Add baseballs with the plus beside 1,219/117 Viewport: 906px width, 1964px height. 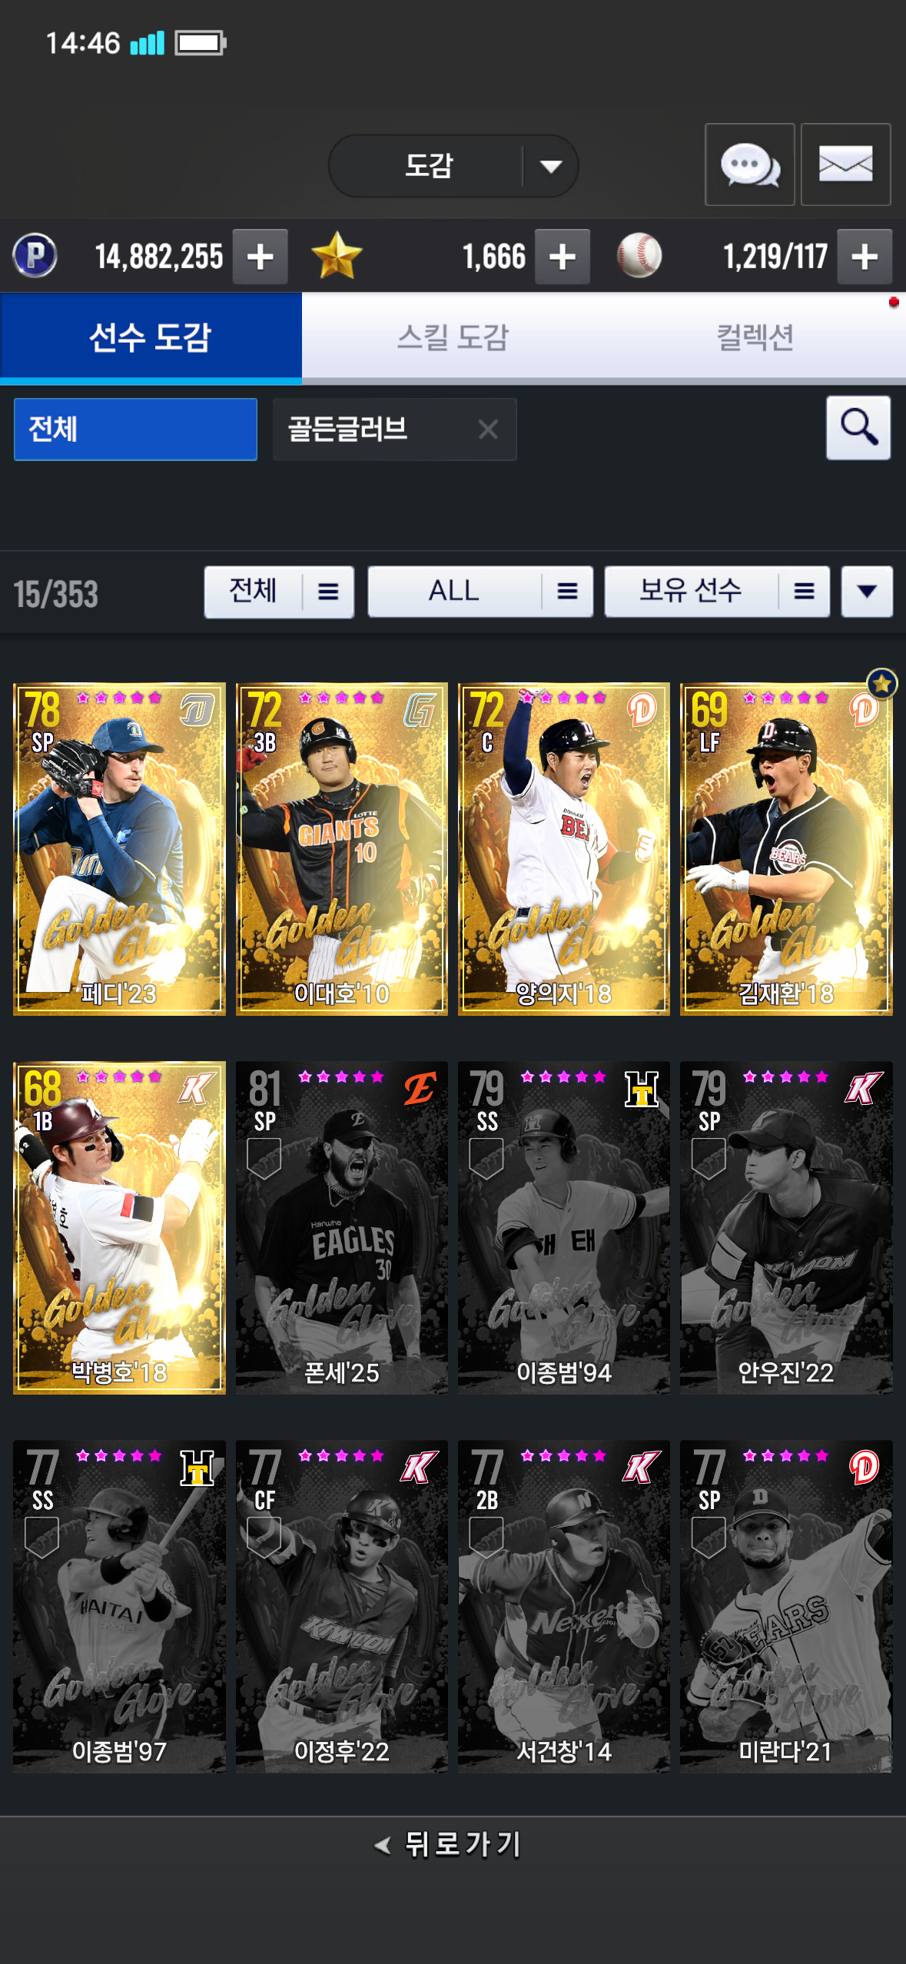tap(865, 257)
